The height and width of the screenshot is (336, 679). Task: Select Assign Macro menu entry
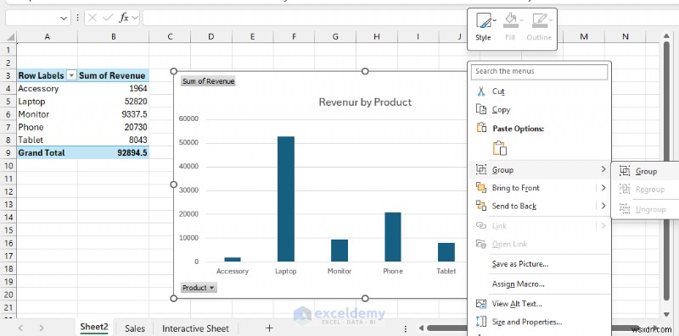coord(540,284)
